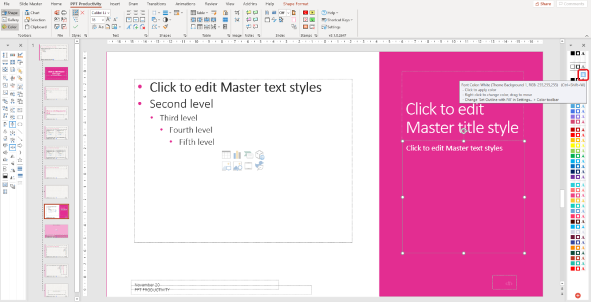591x302 pixels.
Task: Expand the Table dropdown
Action: (200, 13)
